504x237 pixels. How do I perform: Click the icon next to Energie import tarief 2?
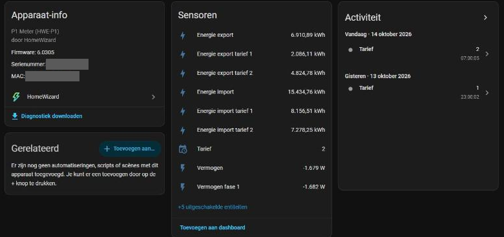pyautogui.click(x=183, y=130)
